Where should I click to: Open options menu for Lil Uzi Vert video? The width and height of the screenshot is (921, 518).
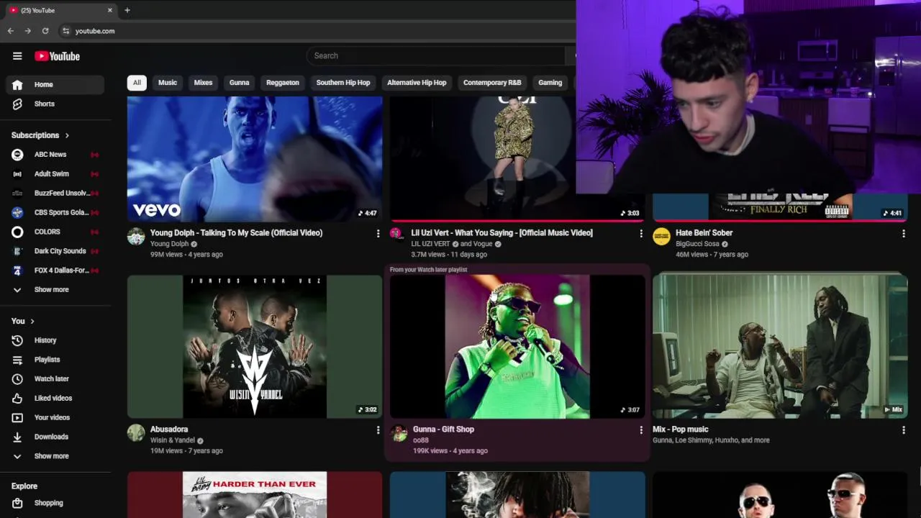coord(640,233)
